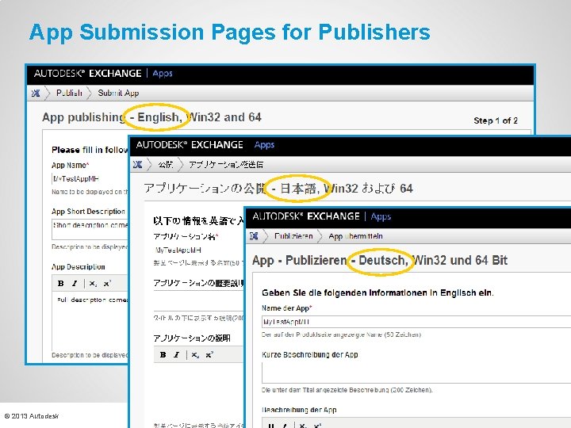The height and width of the screenshot is (428, 571).
Task: Toggle Bold in the English App Description editor
Action: click(61, 284)
